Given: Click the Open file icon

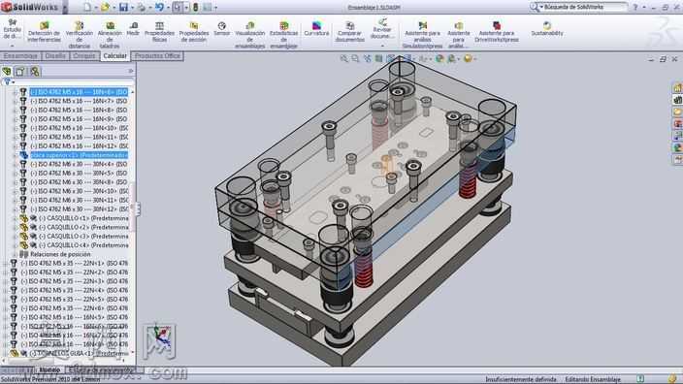Looking at the screenshot, I should point(105,7).
